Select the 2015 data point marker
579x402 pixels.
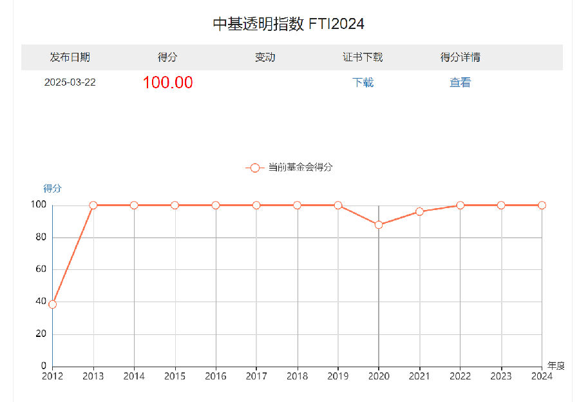[175, 205]
